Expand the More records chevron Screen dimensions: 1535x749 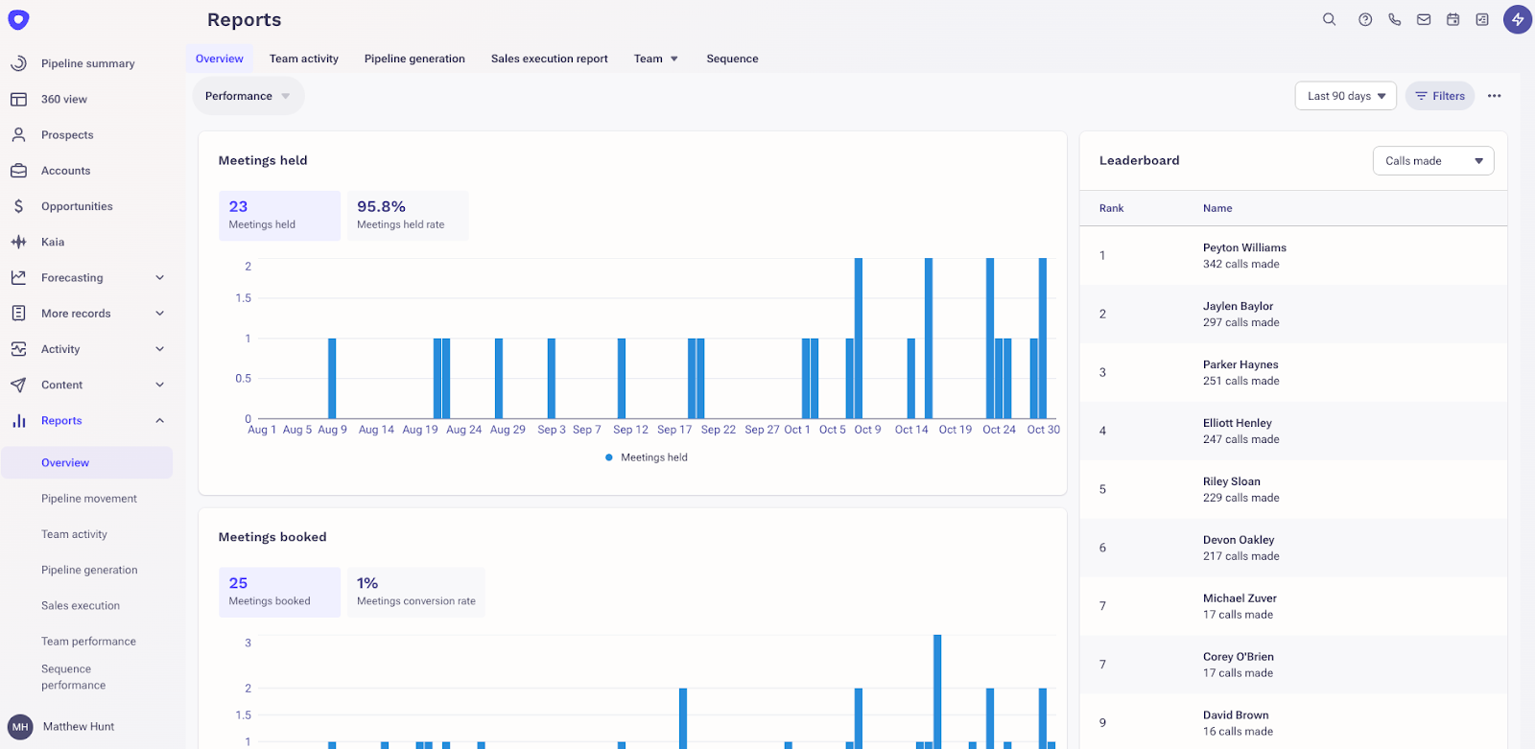click(x=159, y=314)
